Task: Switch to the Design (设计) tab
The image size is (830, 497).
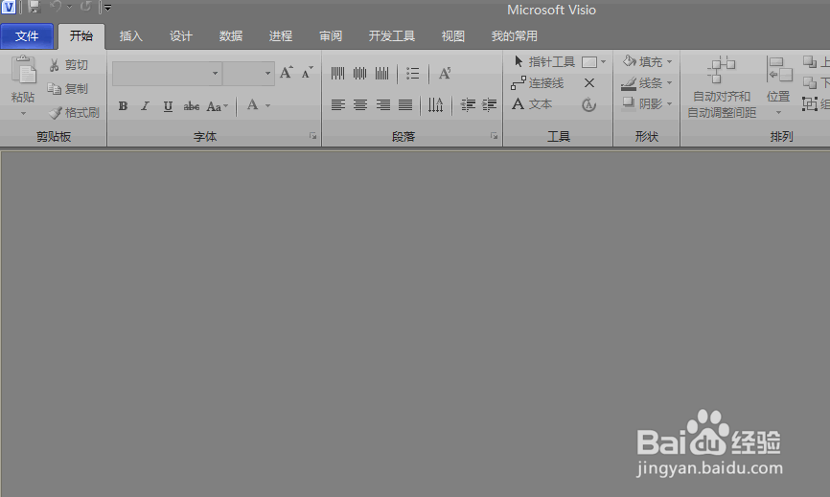Action: click(x=180, y=36)
